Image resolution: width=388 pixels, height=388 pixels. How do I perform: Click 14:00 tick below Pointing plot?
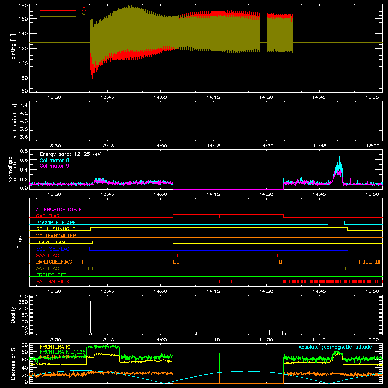click(x=160, y=97)
